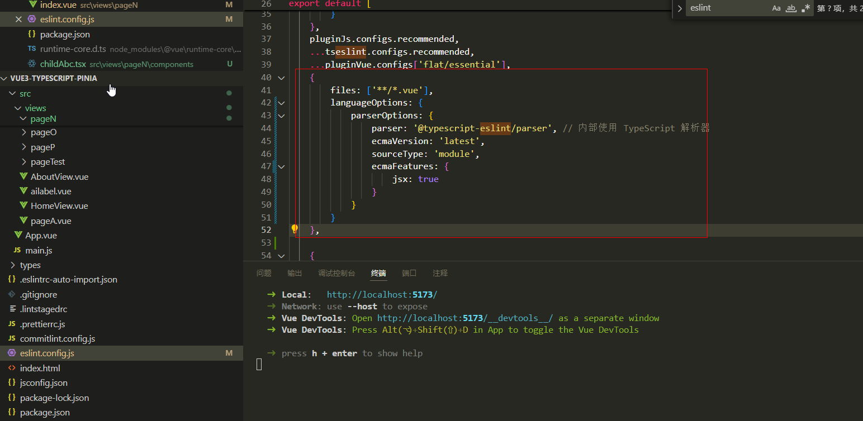Image resolution: width=863 pixels, height=421 pixels.
Task: Fold the block at line 40
Action: (281, 78)
